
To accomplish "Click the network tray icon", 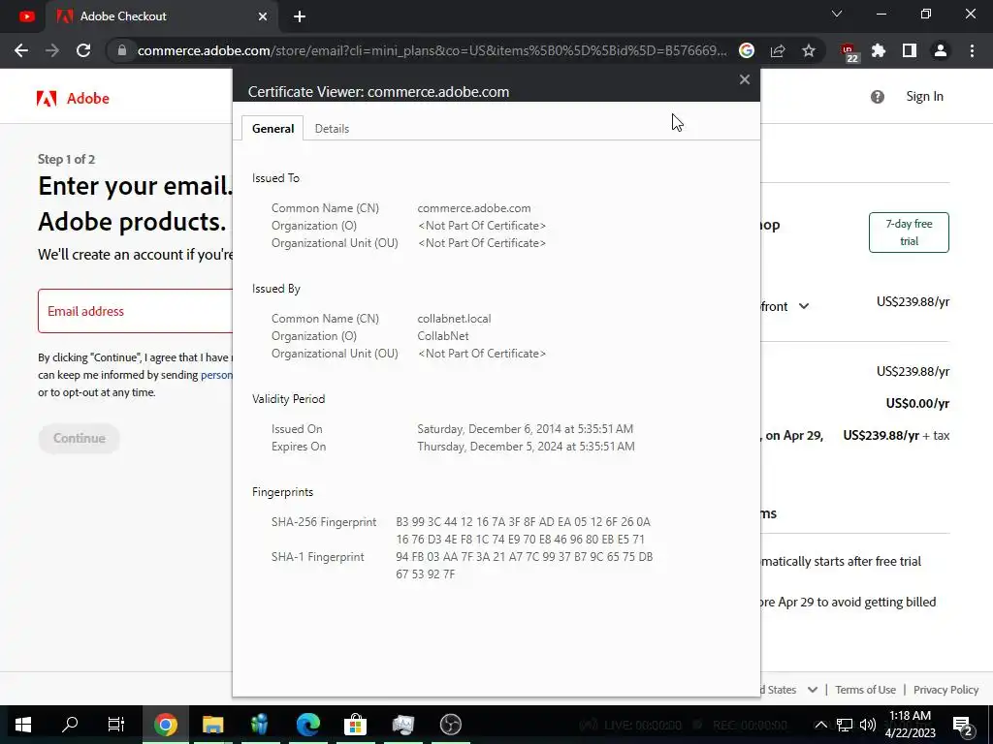I will (845, 725).
